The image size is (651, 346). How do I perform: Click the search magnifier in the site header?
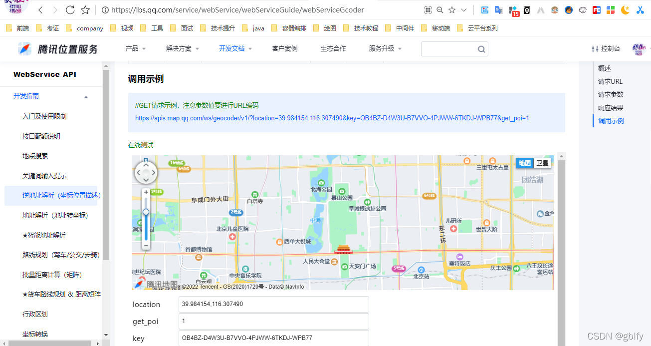click(481, 49)
